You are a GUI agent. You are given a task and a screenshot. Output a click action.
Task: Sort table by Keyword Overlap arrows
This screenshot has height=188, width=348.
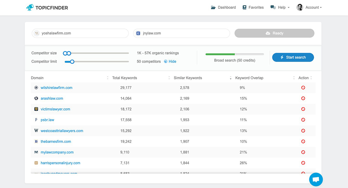(x=294, y=78)
